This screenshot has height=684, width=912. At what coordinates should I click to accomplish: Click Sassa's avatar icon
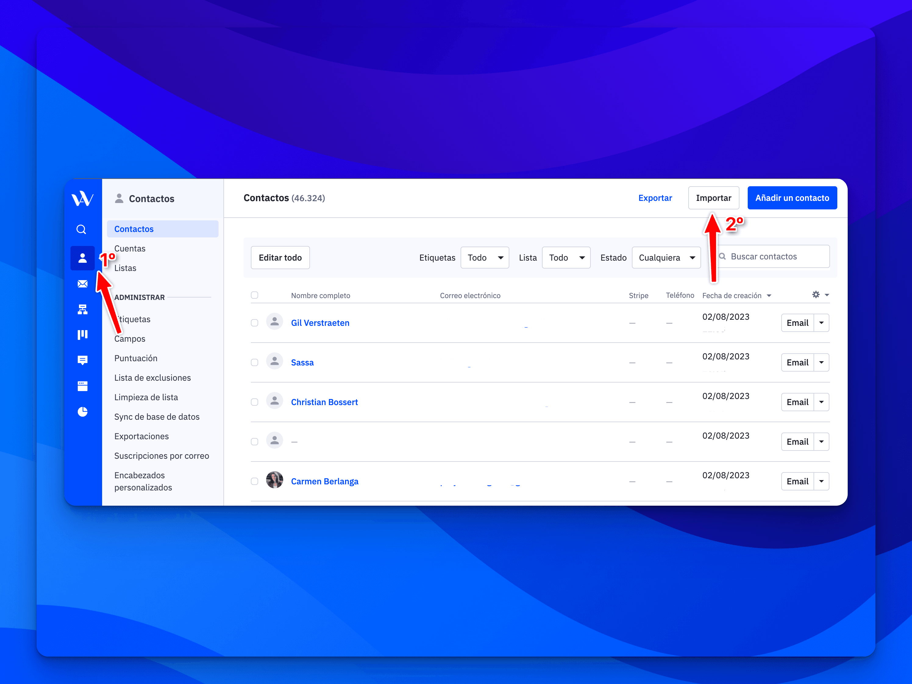[x=275, y=361]
